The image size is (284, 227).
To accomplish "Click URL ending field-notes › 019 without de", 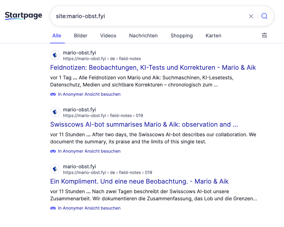I will [103, 116].
